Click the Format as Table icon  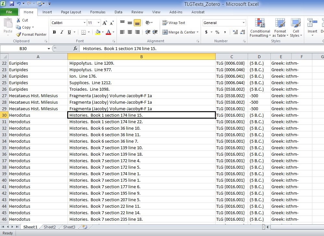280,28
